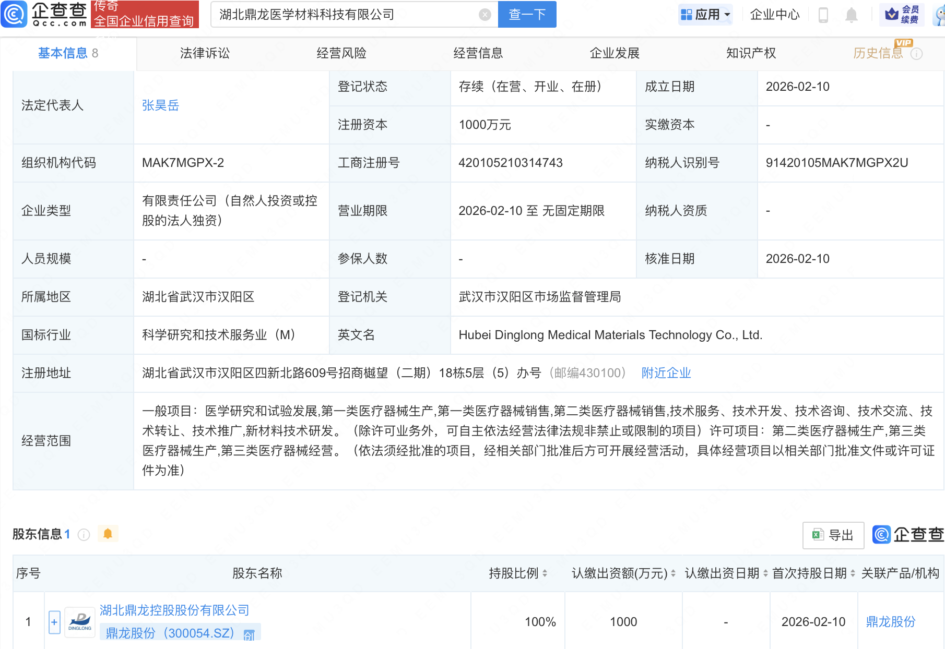
Task: Click the DINGLONG company logo thumbnail
Action: tap(79, 621)
